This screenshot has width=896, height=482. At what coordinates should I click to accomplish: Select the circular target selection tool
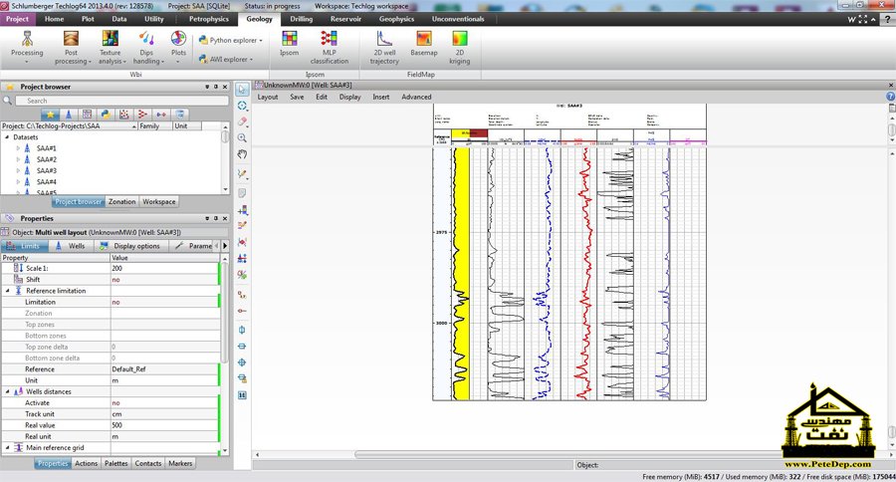(x=242, y=106)
